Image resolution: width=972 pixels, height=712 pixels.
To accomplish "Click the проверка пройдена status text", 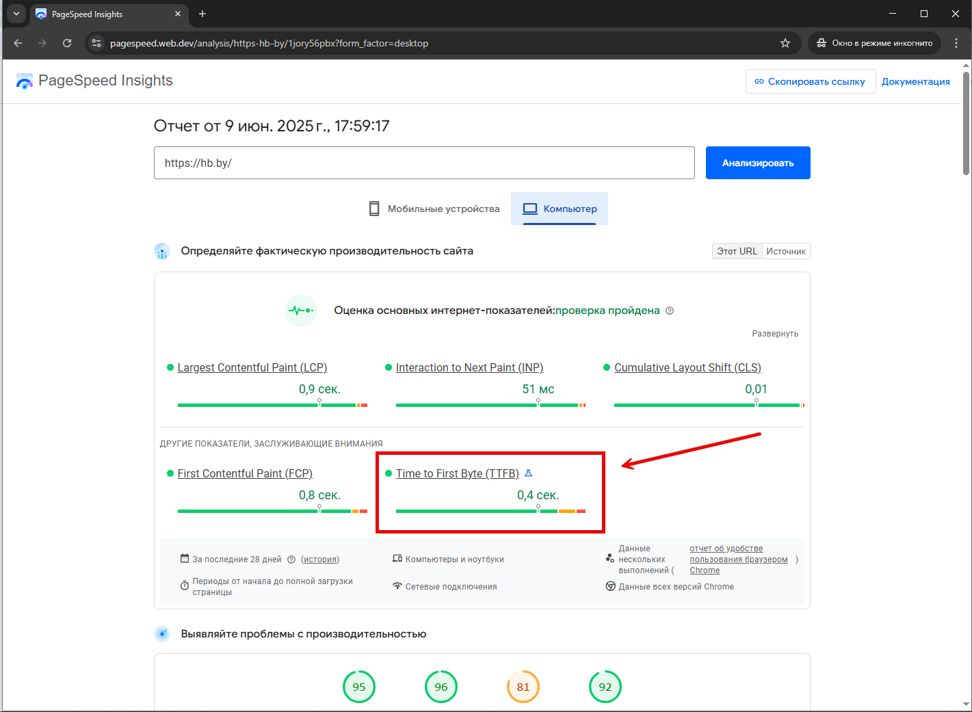I will pyautogui.click(x=607, y=311).
